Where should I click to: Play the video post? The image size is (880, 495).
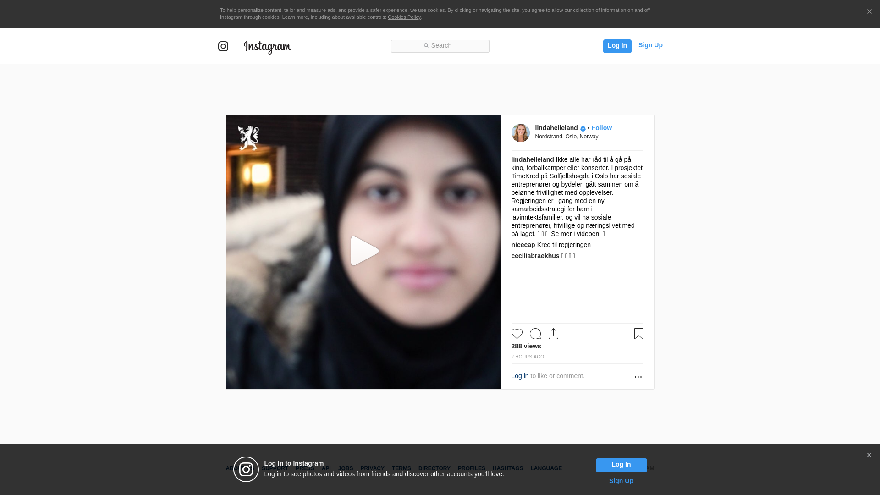point(364,251)
